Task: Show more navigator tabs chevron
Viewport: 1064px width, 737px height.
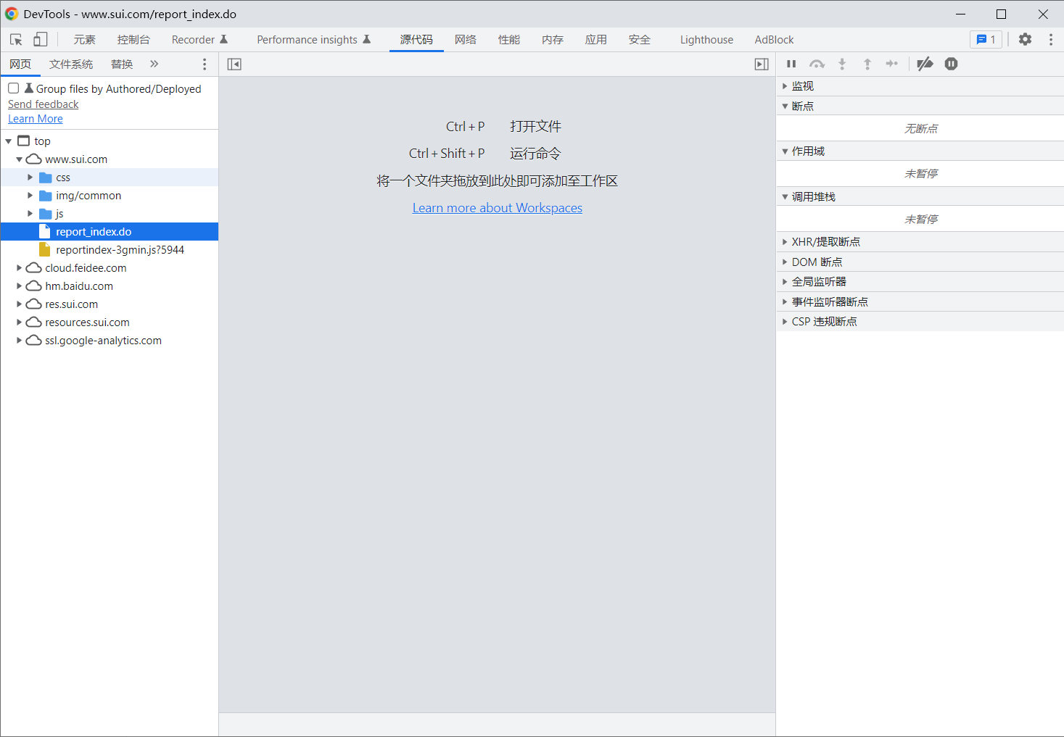Action: click(x=154, y=64)
